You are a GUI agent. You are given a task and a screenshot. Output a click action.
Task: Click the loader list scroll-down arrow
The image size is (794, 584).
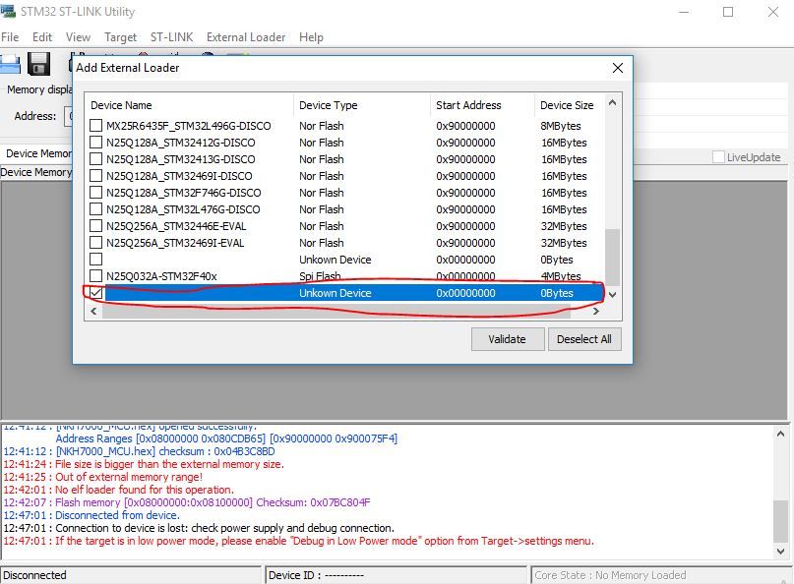[x=612, y=295]
